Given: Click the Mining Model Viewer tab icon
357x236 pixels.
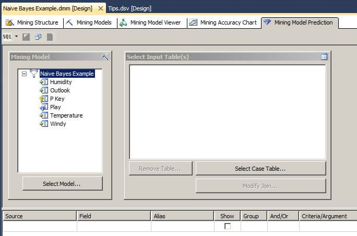Looking at the screenshot, I should pos(123,22).
